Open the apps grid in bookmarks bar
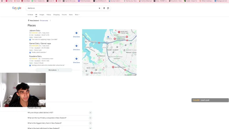This screenshot has height=129, width=229. [2, 1]
